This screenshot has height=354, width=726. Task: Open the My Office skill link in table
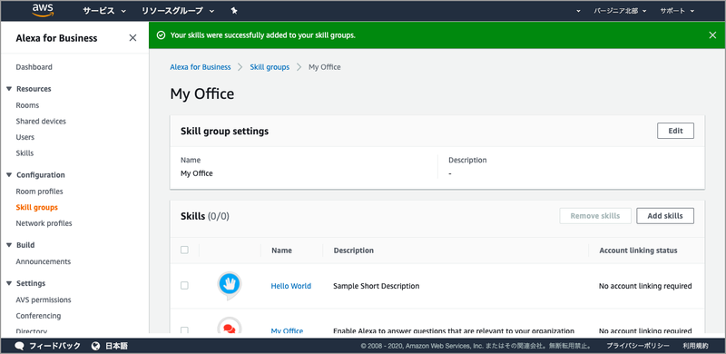(x=287, y=330)
